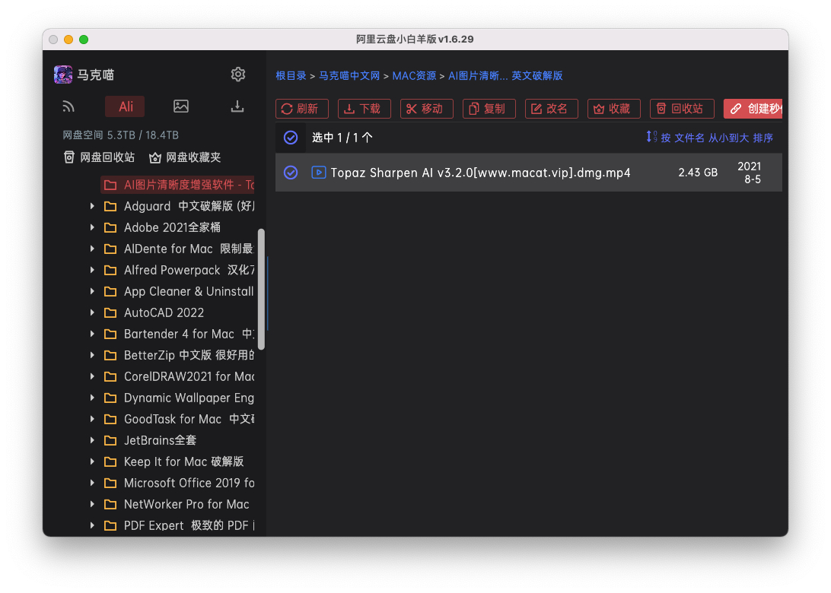Uncheck the Topaz Sharpen AI file checkbox
The width and height of the screenshot is (831, 593).
(x=291, y=173)
